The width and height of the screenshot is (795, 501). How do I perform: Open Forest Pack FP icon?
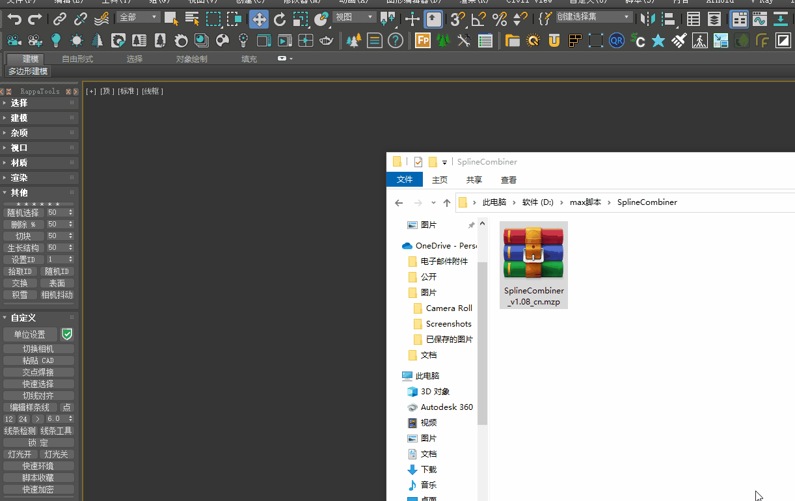(423, 41)
